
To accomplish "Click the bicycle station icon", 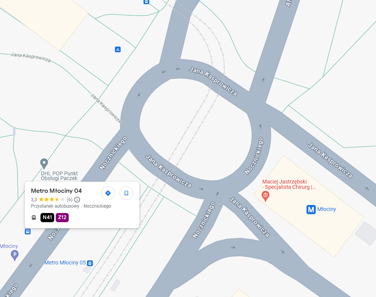I will tap(118, 50).
